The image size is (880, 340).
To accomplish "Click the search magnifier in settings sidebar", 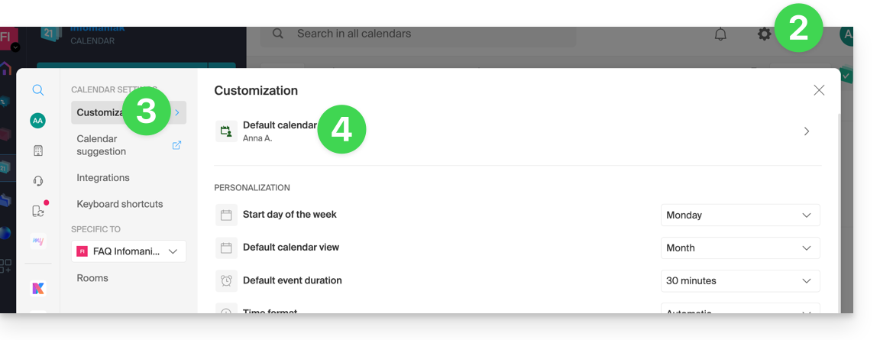I will pos(37,89).
